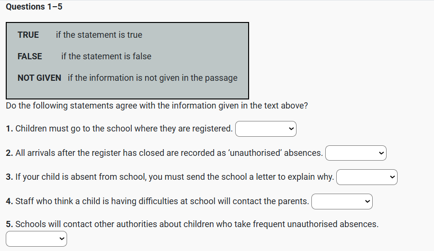
Task: Click the 'Questions 1–5' heading
Action: [x=34, y=7]
